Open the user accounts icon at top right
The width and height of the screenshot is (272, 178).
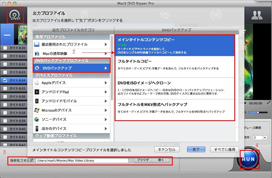pos(257,15)
